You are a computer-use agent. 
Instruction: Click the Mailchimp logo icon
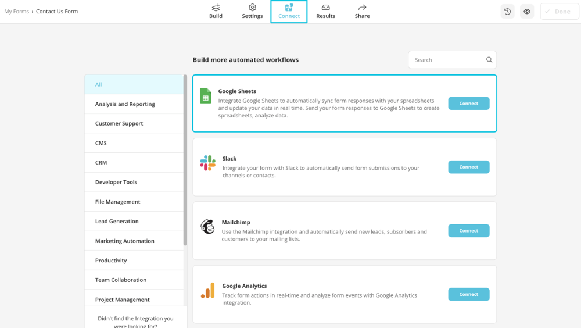pos(207,227)
